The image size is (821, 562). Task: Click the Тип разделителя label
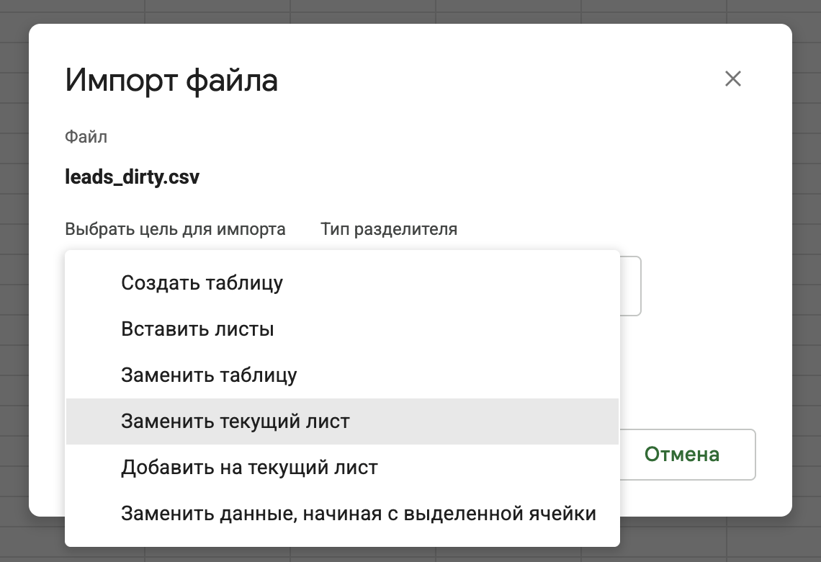click(388, 229)
